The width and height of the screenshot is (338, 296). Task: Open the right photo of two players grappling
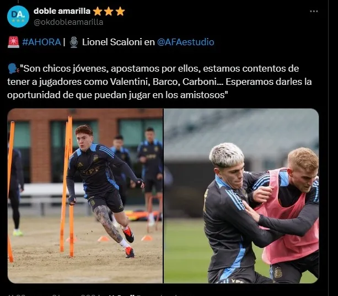pos(241,196)
